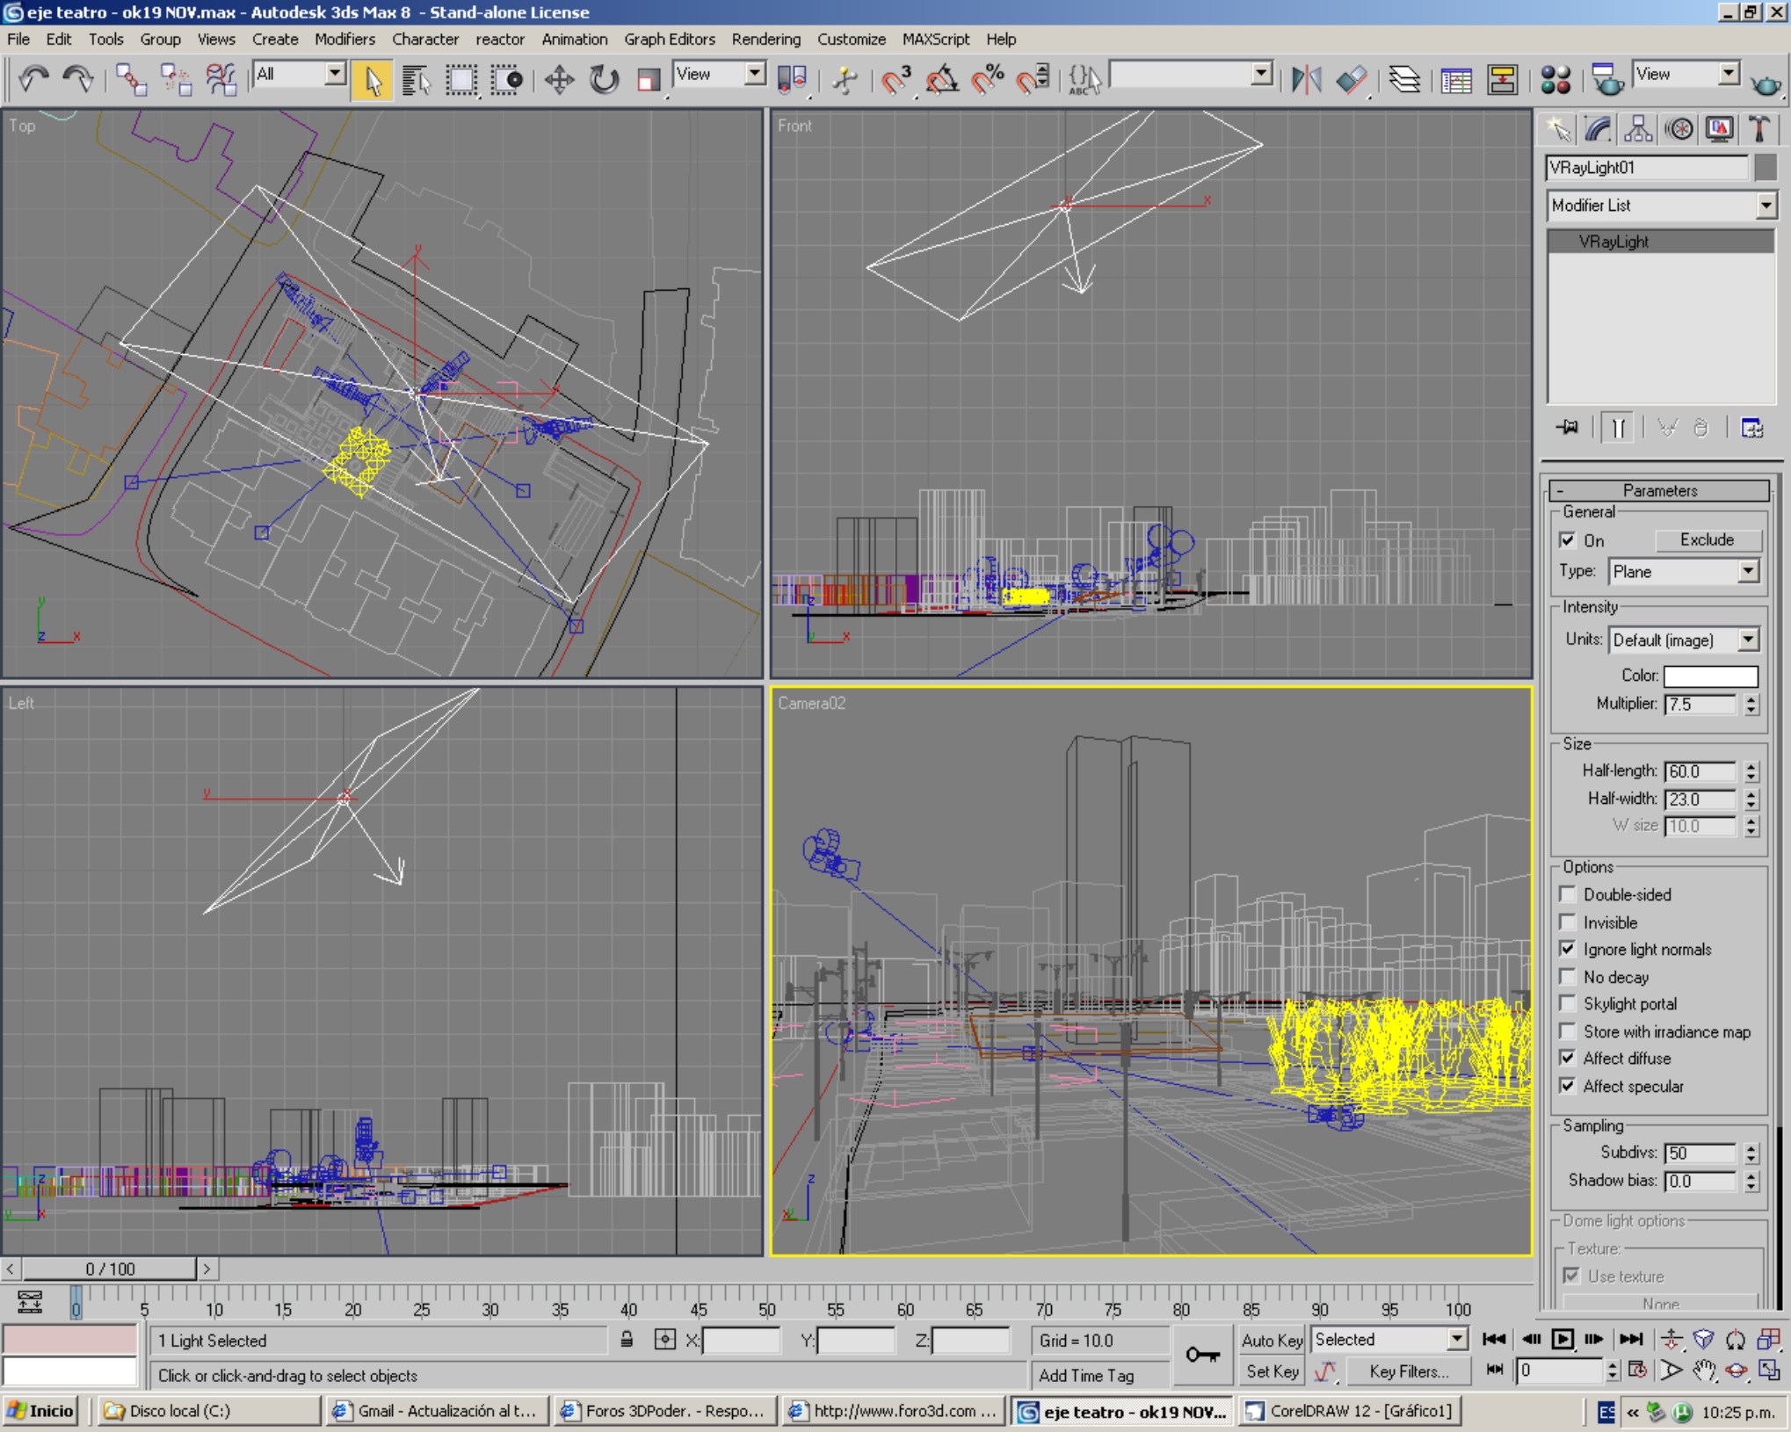Viewport: 1791px width, 1432px height.
Task: Enable the Double-sided checkbox
Action: coord(1567,894)
